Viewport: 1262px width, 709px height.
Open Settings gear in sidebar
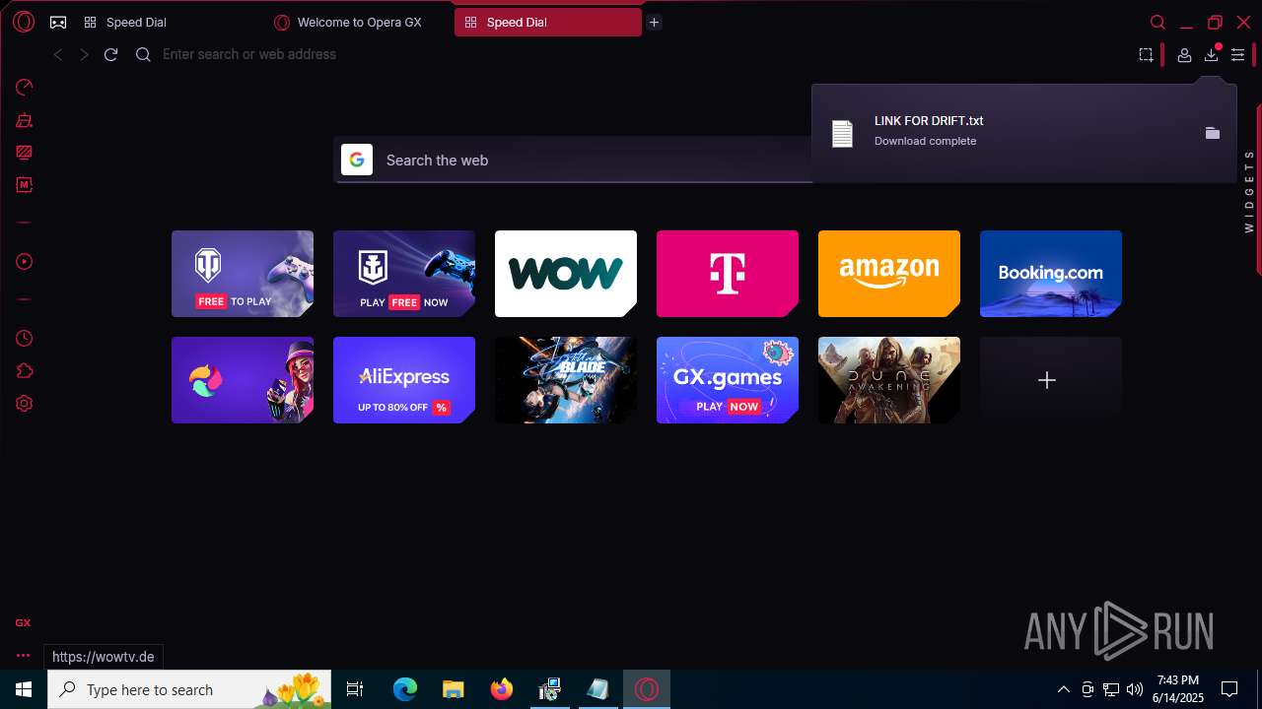point(25,404)
